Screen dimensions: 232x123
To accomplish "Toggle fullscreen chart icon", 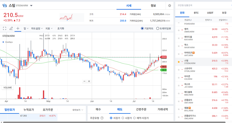I will 5,28.
